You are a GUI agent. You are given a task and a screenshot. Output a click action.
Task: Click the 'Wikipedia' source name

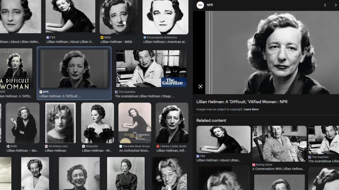coord(92,146)
